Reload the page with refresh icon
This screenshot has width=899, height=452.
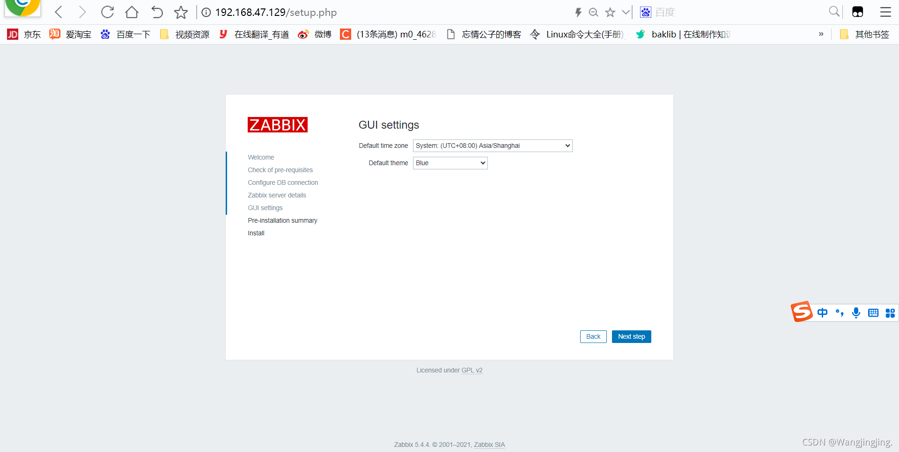click(108, 12)
